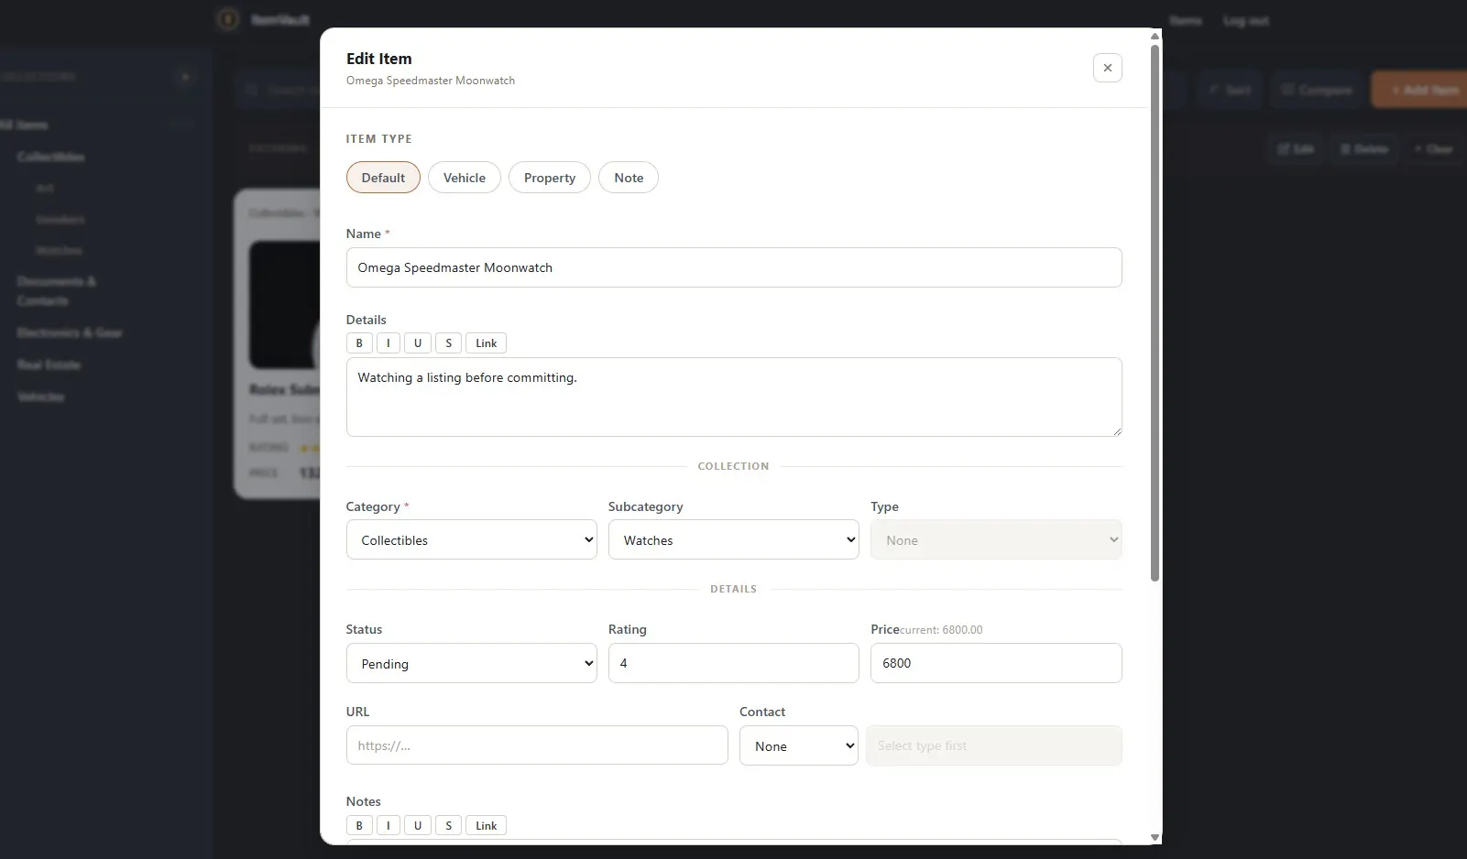The width and height of the screenshot is (1467, 859).
Task: Click the scrollbar down arrow
Action: point(1155,837)
